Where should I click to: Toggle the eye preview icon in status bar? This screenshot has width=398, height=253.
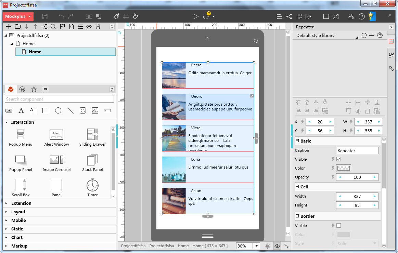(x=277, y=246)
